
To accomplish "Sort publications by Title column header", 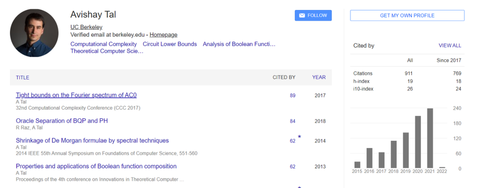I will [22, 77].
